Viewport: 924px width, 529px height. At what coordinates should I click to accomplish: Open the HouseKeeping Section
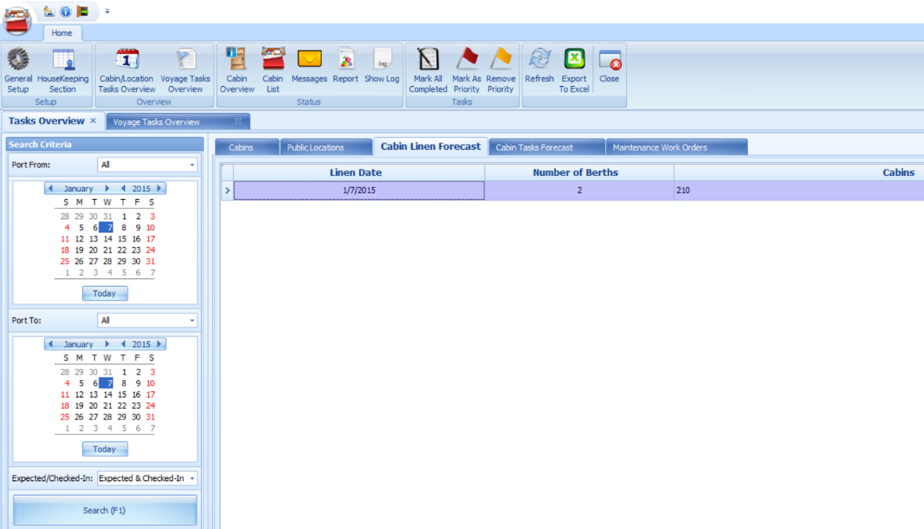63,70
